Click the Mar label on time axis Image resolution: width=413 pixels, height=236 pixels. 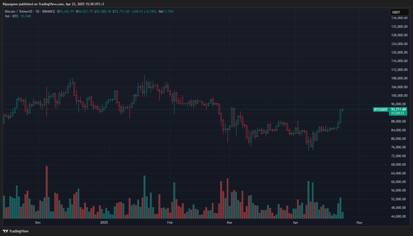click(x=230, y=223)
